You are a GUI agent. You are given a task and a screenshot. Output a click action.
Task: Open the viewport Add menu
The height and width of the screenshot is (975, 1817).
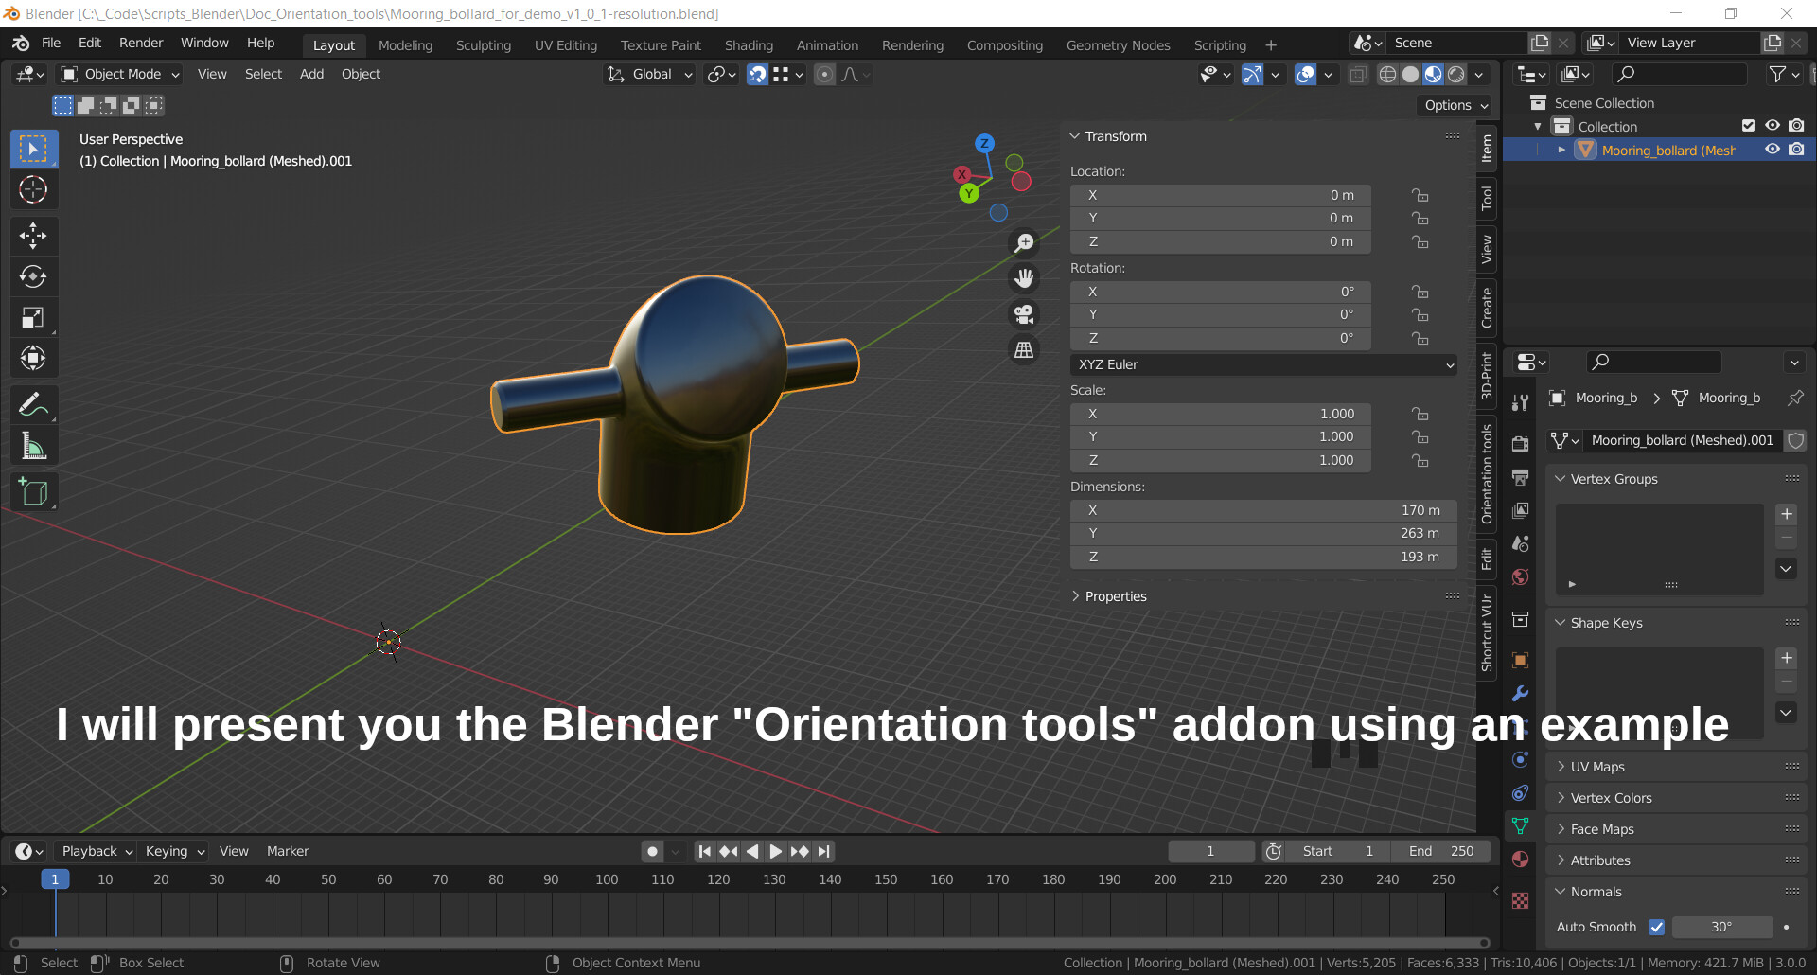click(x=311, y=75)
